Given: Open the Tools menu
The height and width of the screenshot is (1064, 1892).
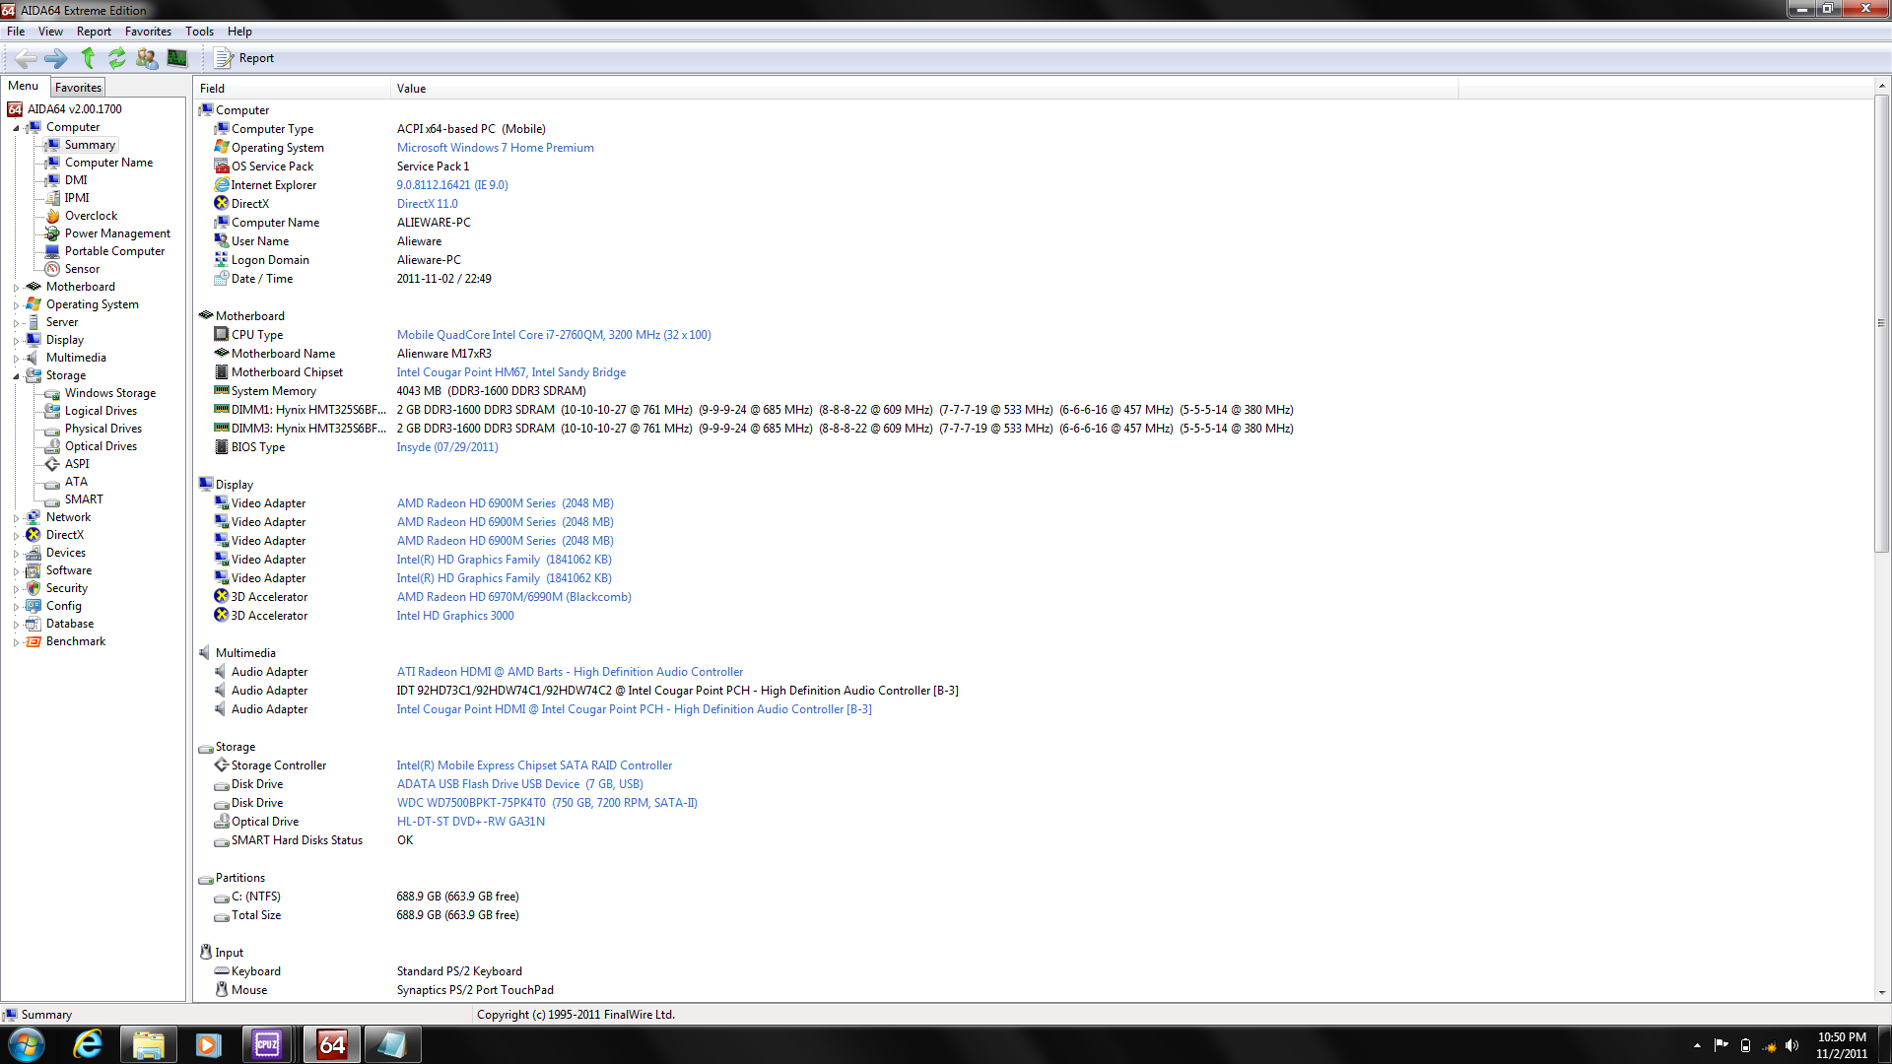Looking at the screenshot, I should (x=199, y=32).
